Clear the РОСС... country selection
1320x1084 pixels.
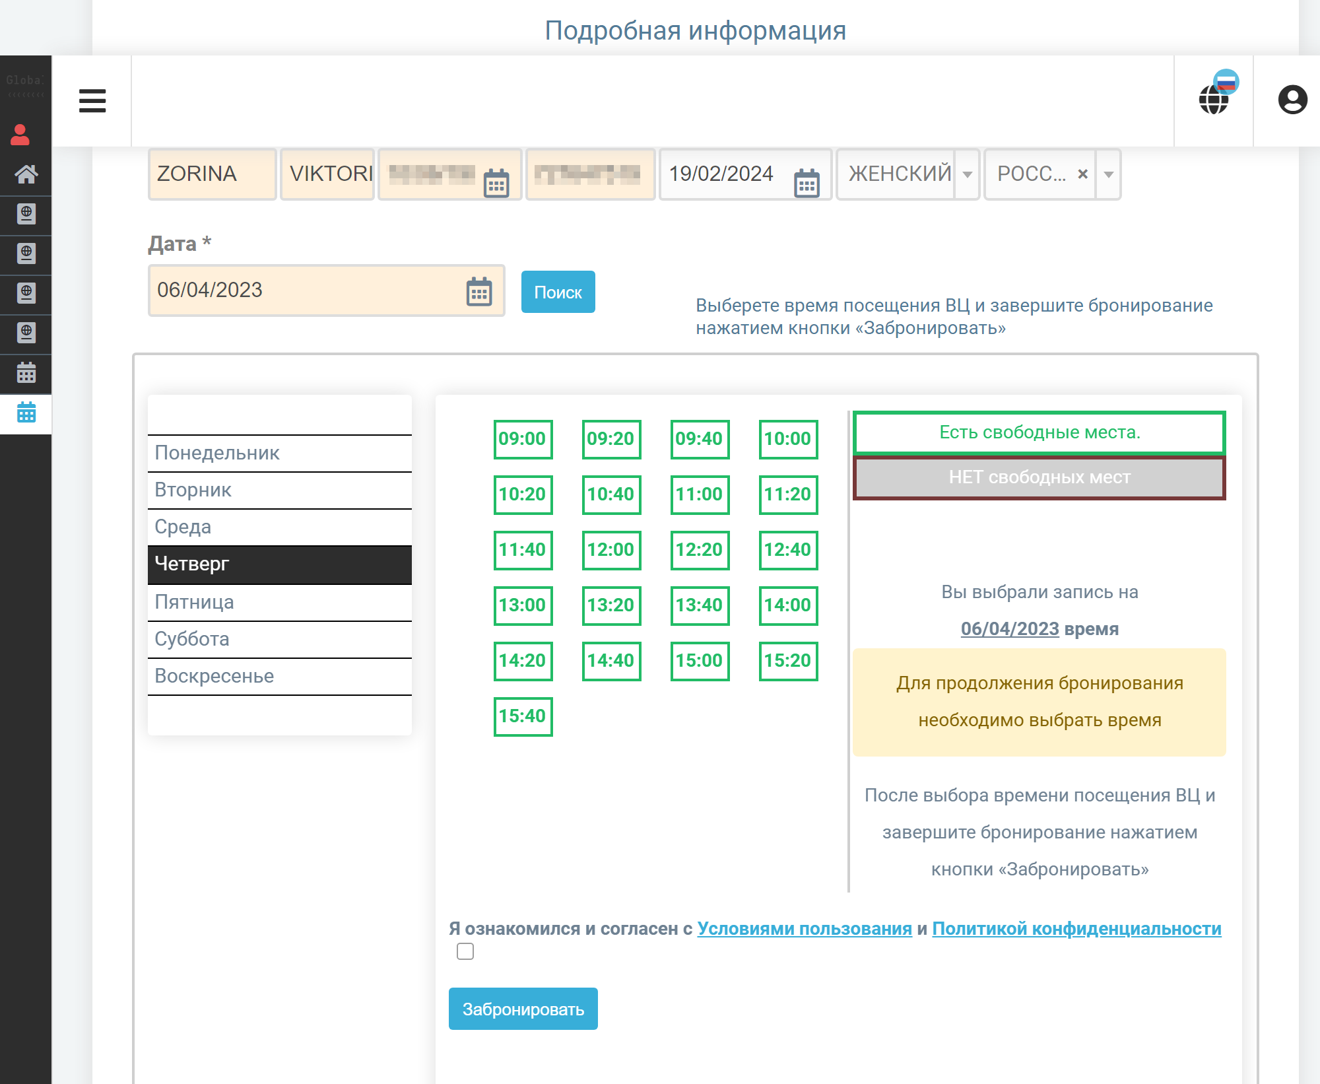pyautogui.click(x=1082, y=174)
